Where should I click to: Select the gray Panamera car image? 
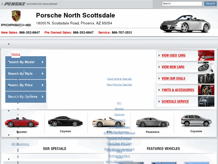(x=153, y=122)
